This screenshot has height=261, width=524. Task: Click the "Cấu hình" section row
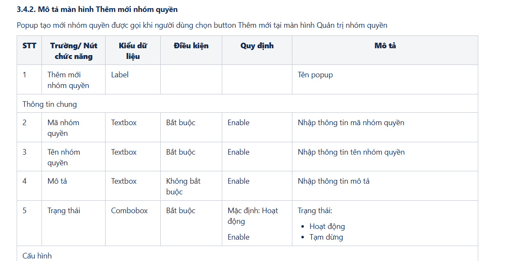click(37, 256)
